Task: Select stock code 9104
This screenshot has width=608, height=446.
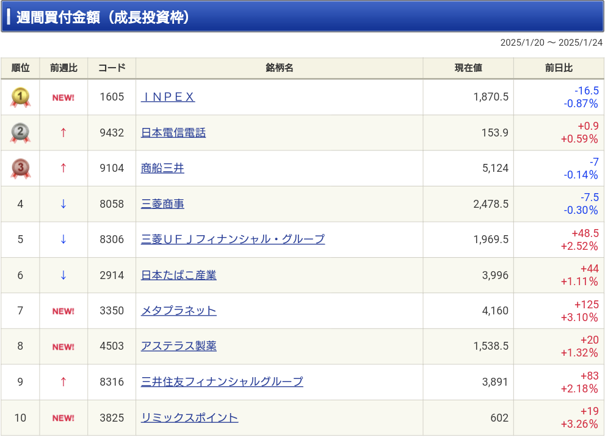Action: click(x=112, y=168)
